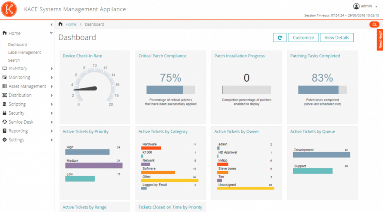Click the admin user profile icon
Screen dimensions: 383x212
tap(356, 6)
